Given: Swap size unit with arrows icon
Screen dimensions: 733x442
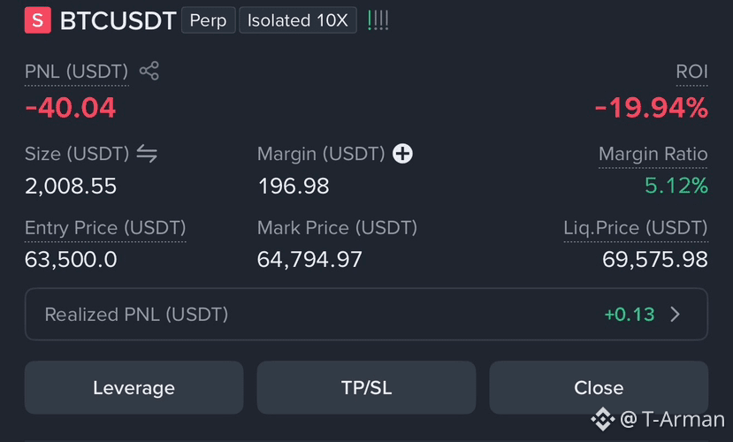Looking at the screenshot, I should pos(147,154).
